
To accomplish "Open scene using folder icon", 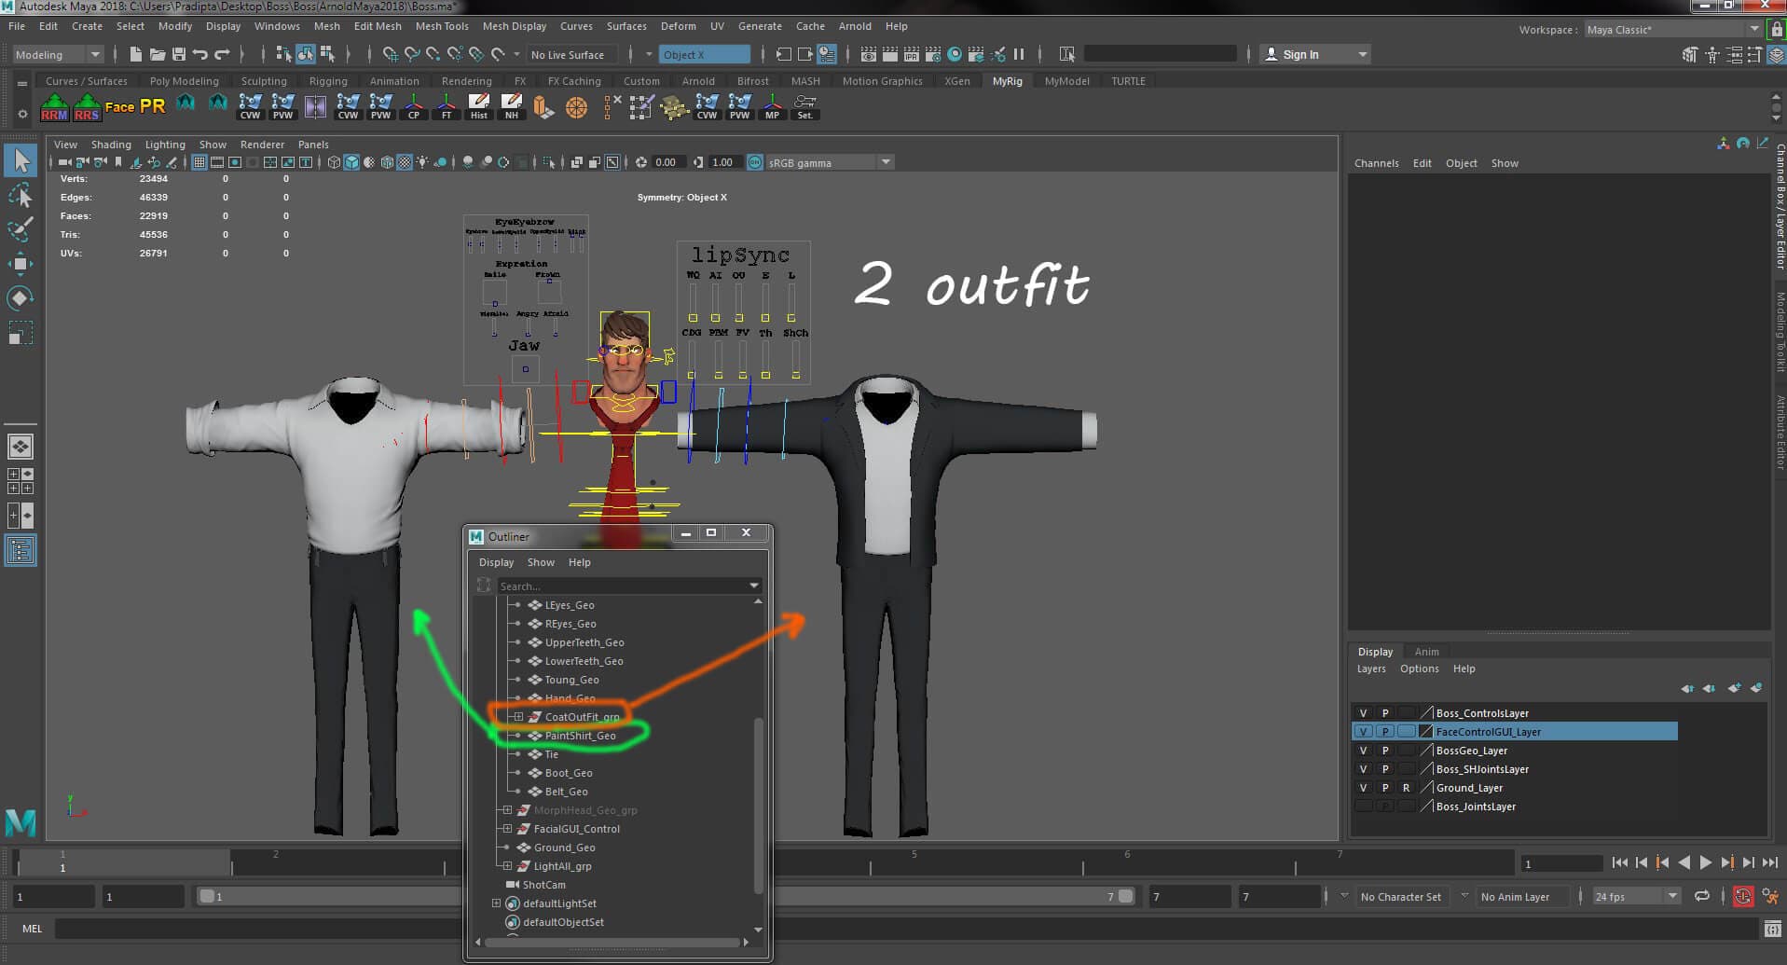I will point(158,54).
